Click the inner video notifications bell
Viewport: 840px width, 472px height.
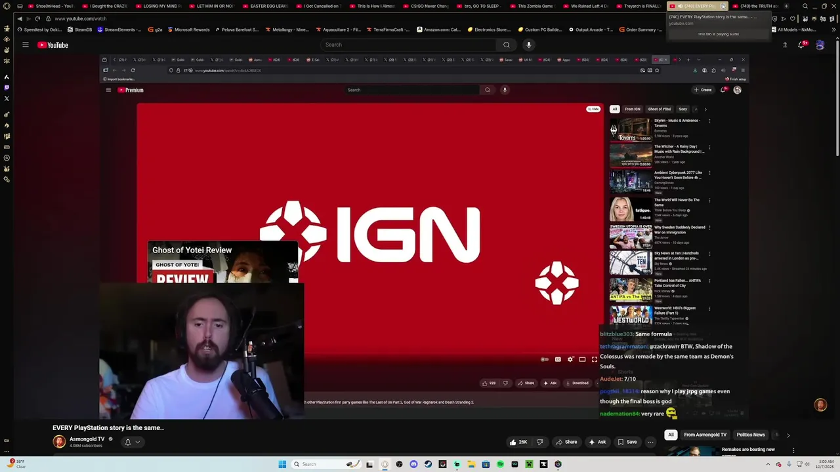click(724, 90)
